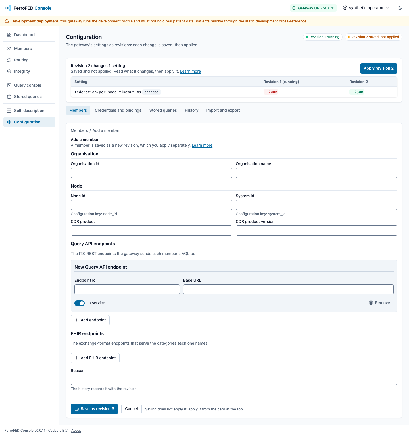Focus the CDR product version field
This screenshot has width=409, height=436.
click(x=316, y=231)
